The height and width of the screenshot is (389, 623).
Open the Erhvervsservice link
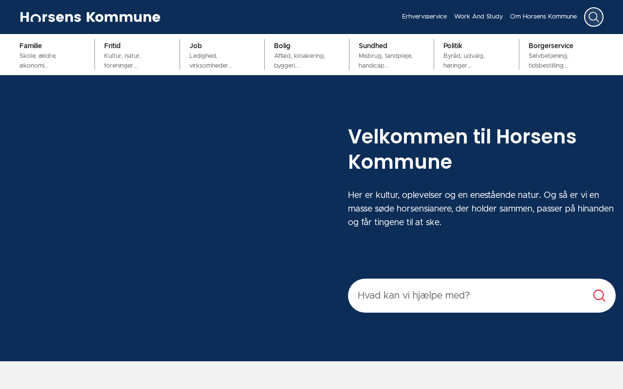tap(424, 17)
